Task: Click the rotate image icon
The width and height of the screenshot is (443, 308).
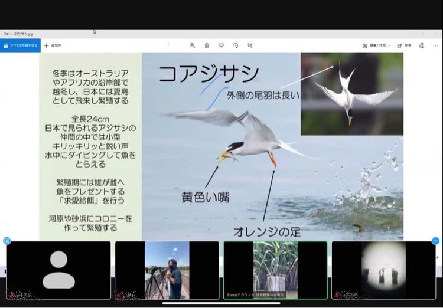Action: 236,45
